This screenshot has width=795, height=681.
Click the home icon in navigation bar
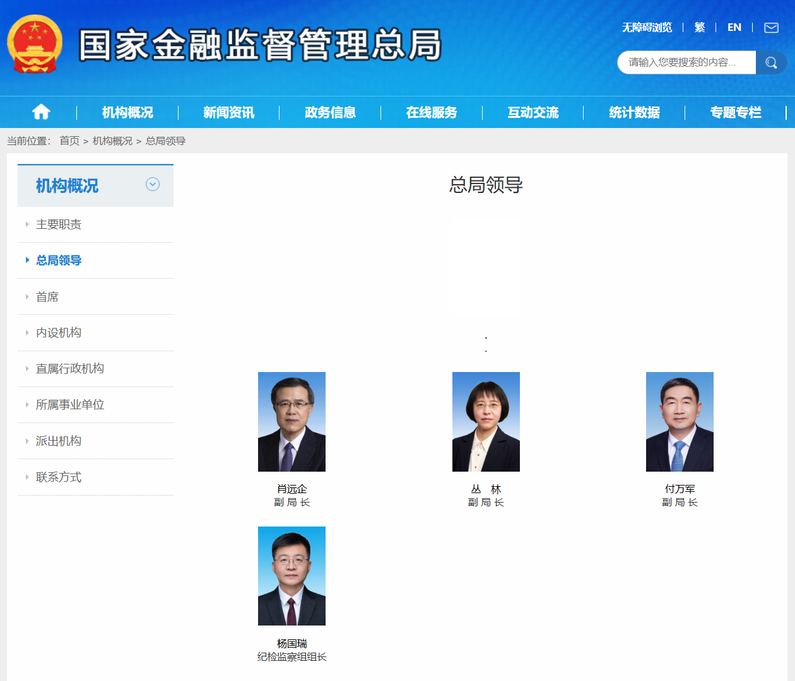tap(41, 112)
